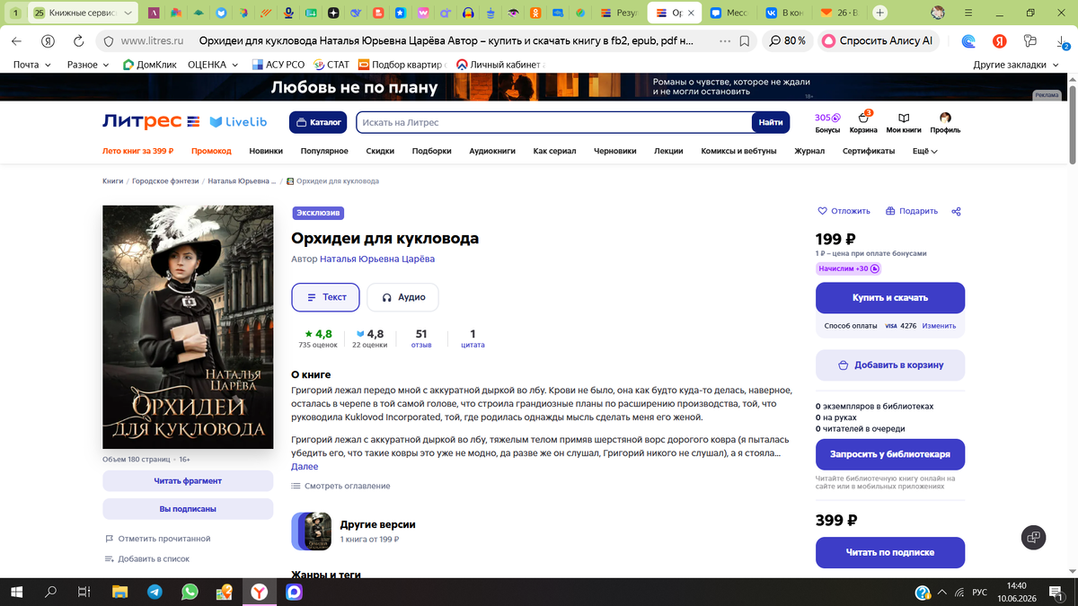Click the 4,8 star rating value
1078x606 pixels.
click(323, 334)
